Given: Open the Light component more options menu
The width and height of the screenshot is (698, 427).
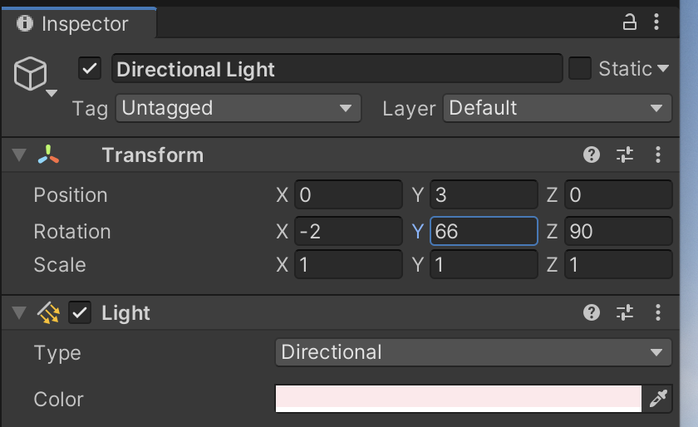Looking at the screenshot, I should pos(657,312).
